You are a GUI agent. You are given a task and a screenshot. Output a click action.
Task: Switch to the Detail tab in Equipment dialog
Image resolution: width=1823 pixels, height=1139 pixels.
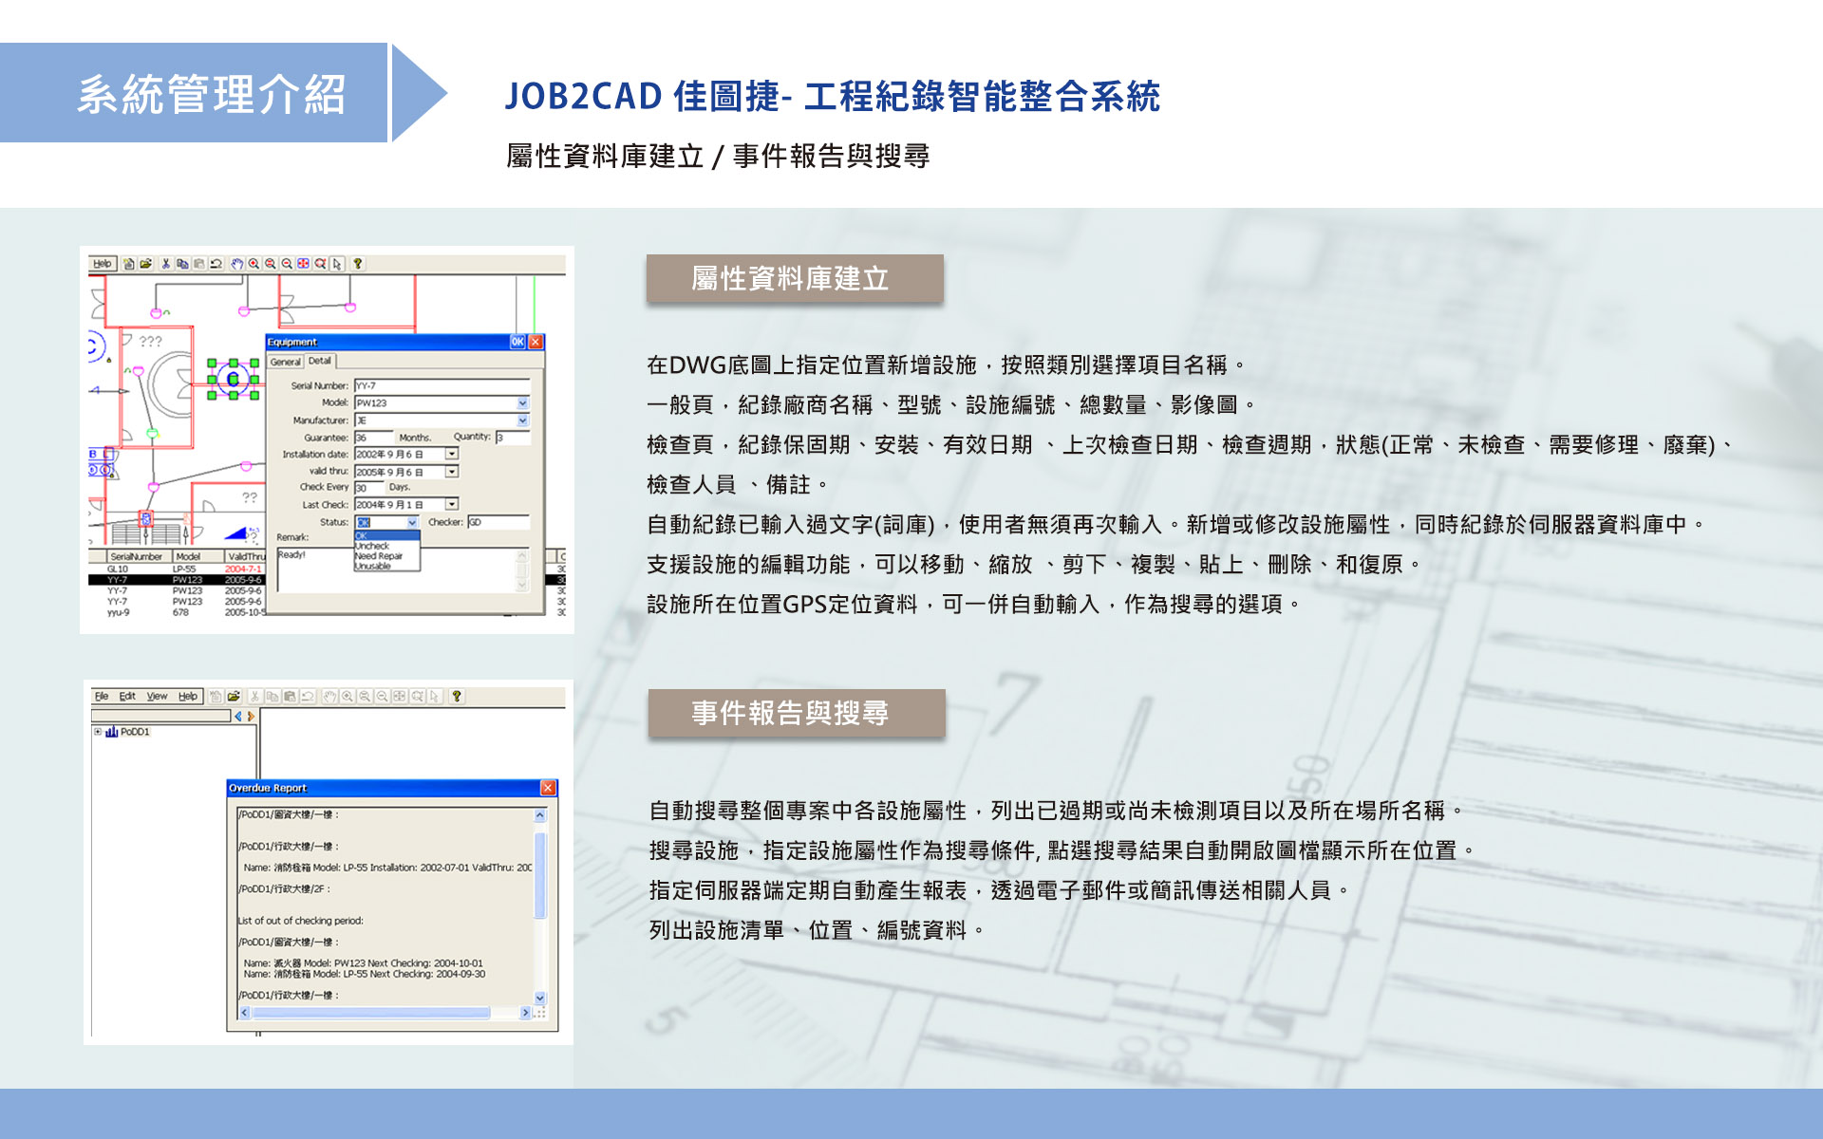click(320, 361)
